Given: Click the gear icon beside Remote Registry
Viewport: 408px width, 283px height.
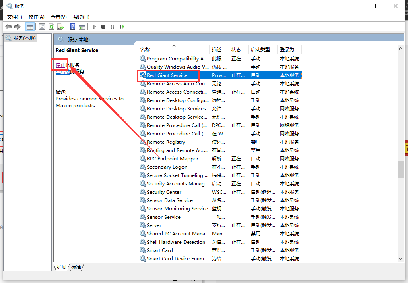Looking at the screenshot, I should click(x=142, y=142).
